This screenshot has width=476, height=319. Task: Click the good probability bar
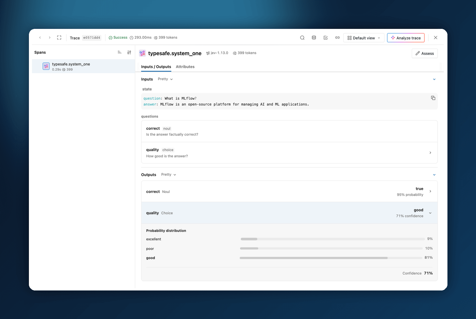tap(331, 258)
